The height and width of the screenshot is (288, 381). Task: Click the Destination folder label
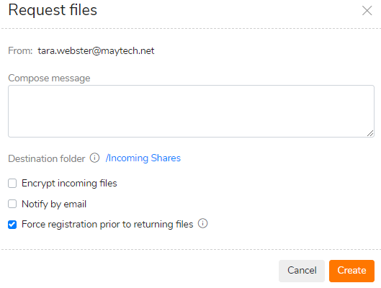pos(47,159)
